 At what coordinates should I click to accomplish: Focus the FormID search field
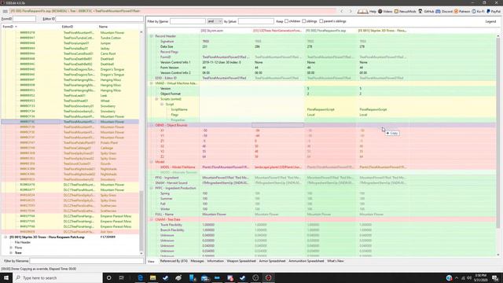click(x=24, y=19)
